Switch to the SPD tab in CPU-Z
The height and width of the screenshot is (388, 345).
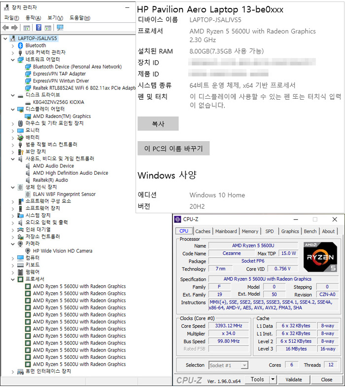270,232
